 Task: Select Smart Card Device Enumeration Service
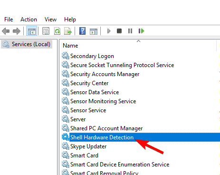pos(120,165)
